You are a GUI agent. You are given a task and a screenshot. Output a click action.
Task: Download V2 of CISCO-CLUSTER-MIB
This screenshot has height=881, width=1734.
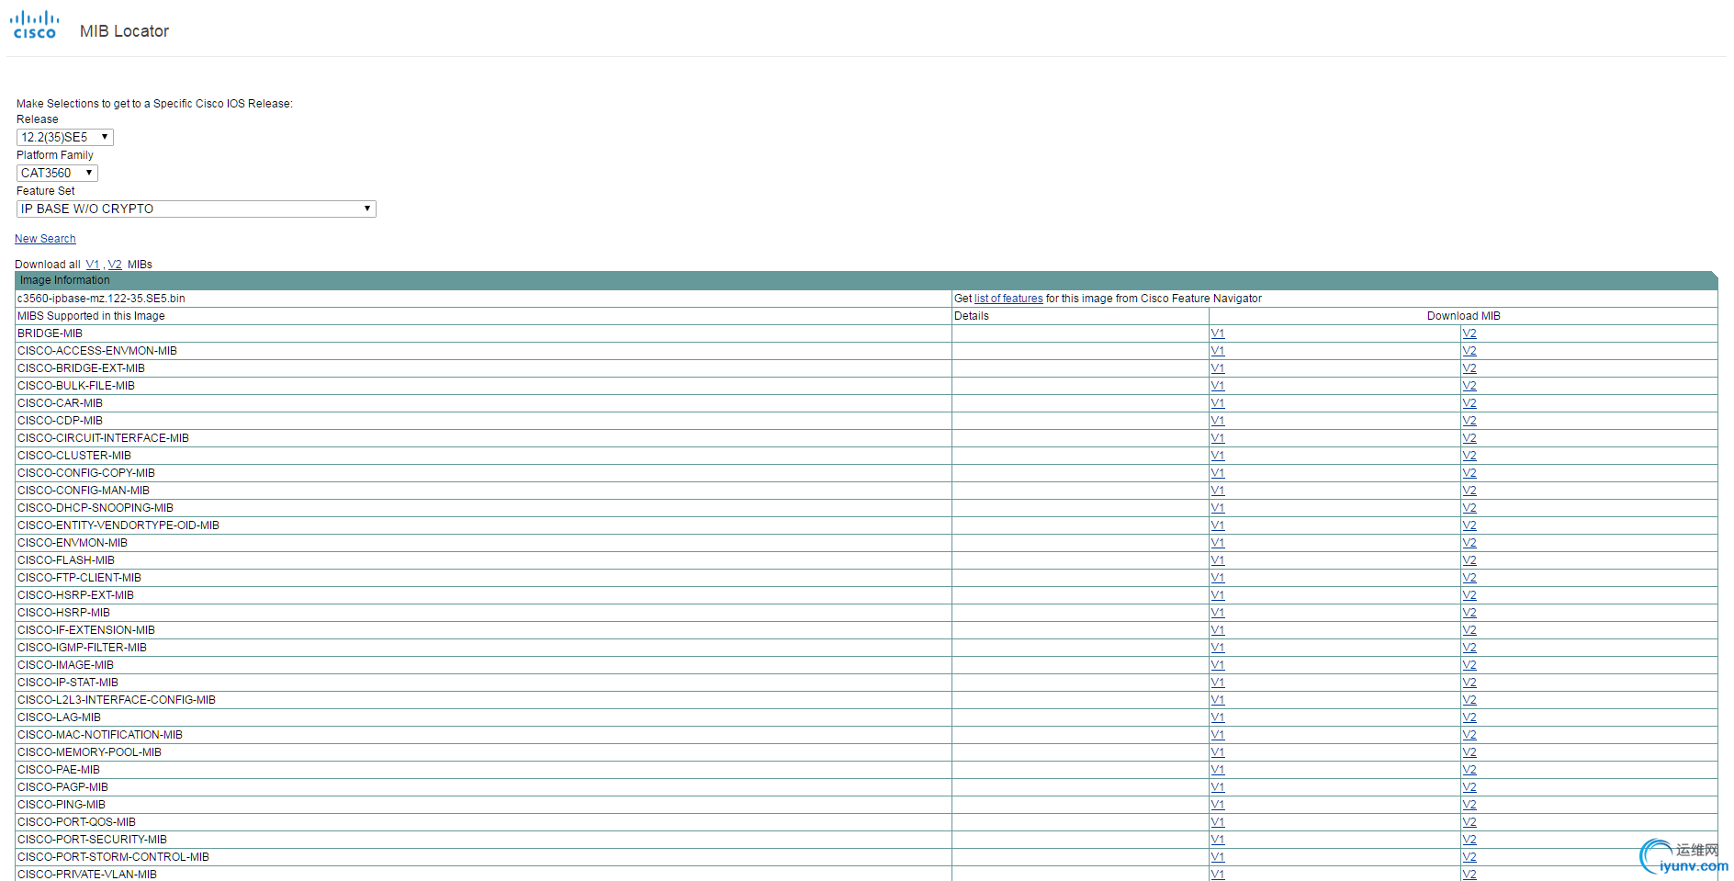tap(1469, 456)
